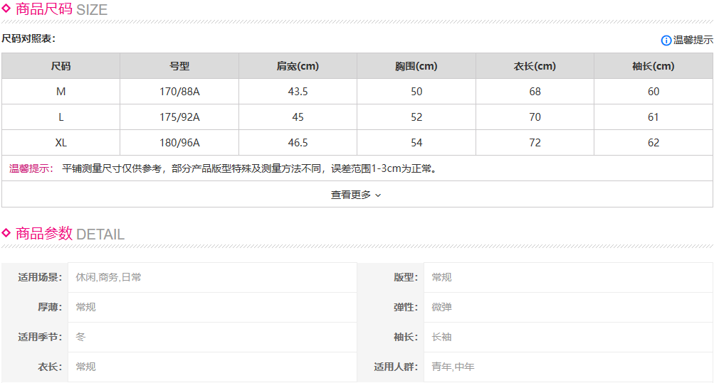Click the 尺码对照表 label
This screenshot has width=714, height=383.
click(28, 38)
